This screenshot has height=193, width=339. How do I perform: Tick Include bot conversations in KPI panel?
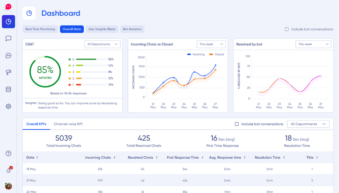click(237, 124)
